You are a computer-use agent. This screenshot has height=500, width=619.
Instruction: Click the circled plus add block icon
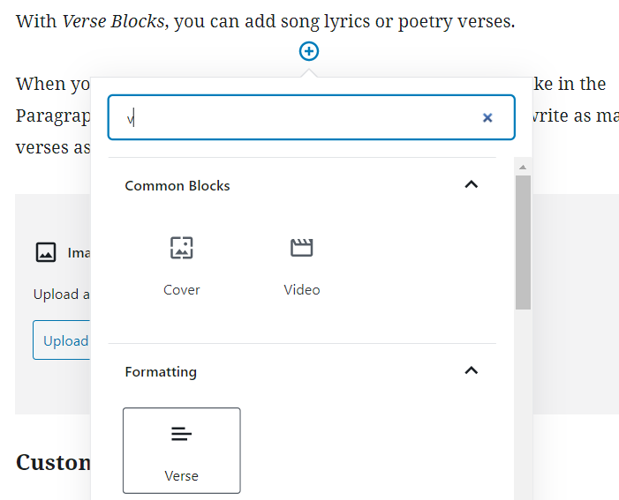309,51
